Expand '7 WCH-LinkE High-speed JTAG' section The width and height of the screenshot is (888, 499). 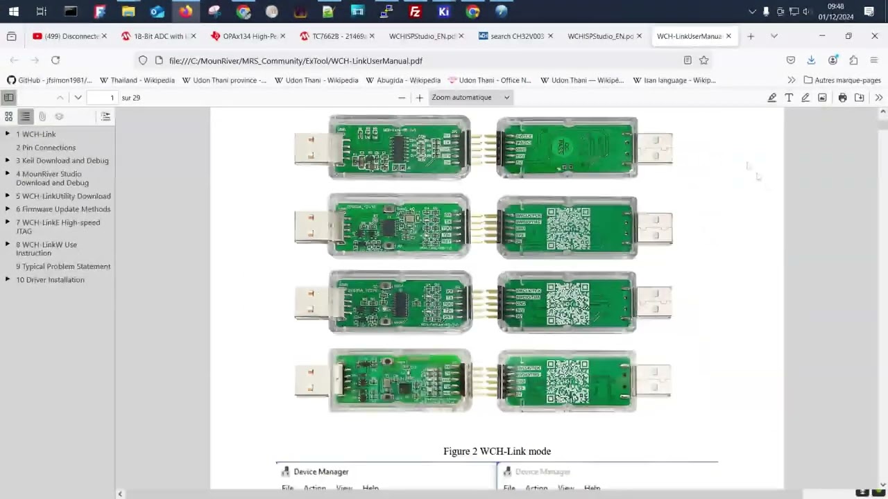coord(8,222)
